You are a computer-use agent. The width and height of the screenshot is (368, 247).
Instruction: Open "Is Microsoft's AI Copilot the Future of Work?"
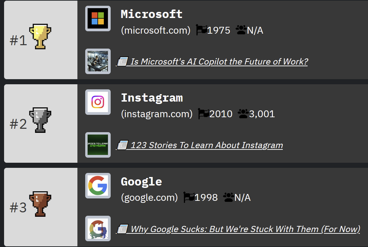[219, 61]
